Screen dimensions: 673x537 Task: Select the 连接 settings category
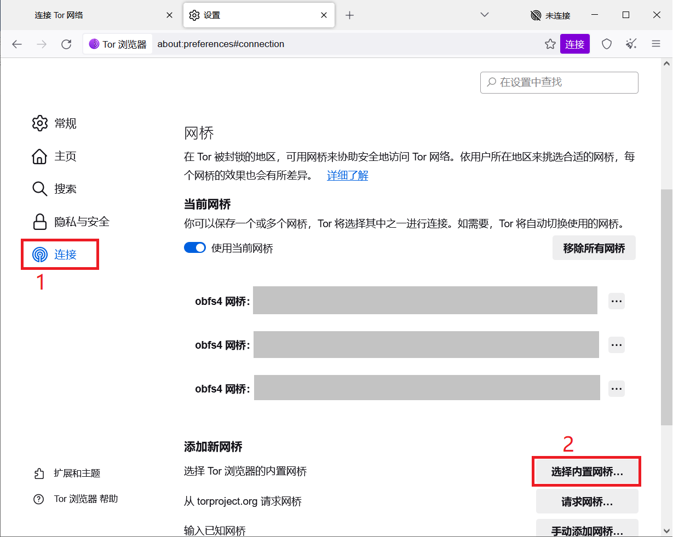coord(55,255)
